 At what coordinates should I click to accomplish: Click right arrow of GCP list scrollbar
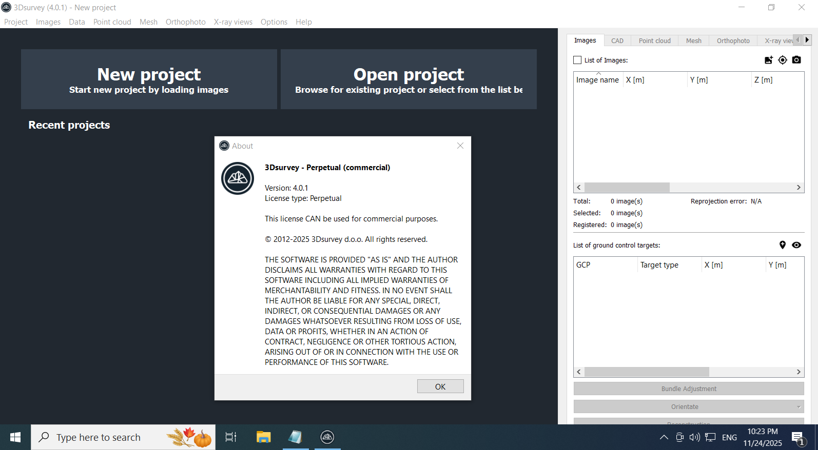coord(798,372)
